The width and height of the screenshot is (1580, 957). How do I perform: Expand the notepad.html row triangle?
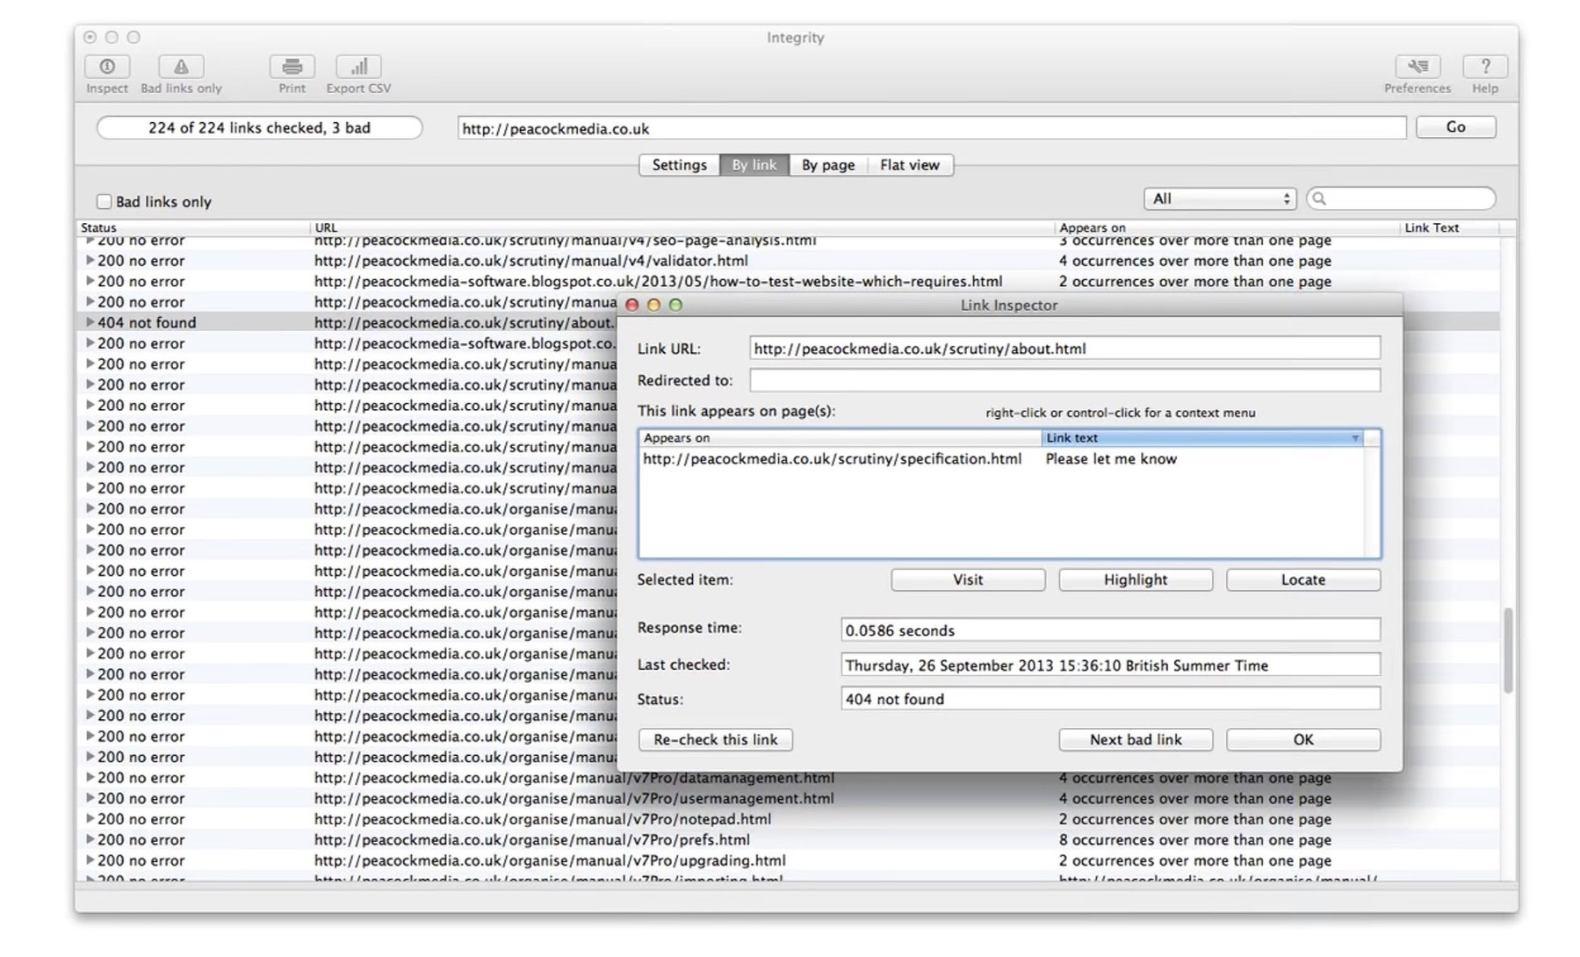[x=90, y=819]
